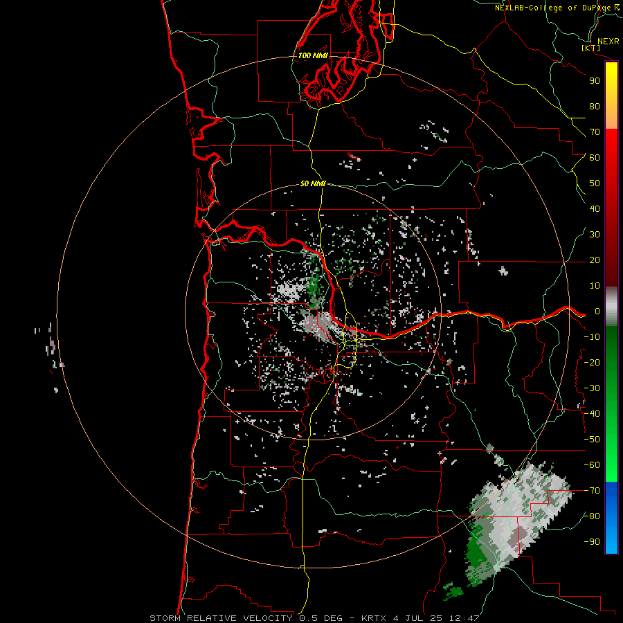Click the 90 value on the velocity scale

(595, 81)
